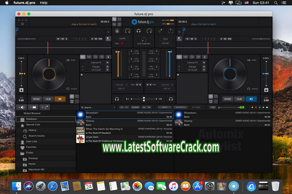Click the crossfader handle
Viewport: 292px width, 194px height.
click(144, 99)
